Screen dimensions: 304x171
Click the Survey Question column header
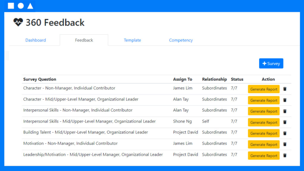click(x=40, y=79)
